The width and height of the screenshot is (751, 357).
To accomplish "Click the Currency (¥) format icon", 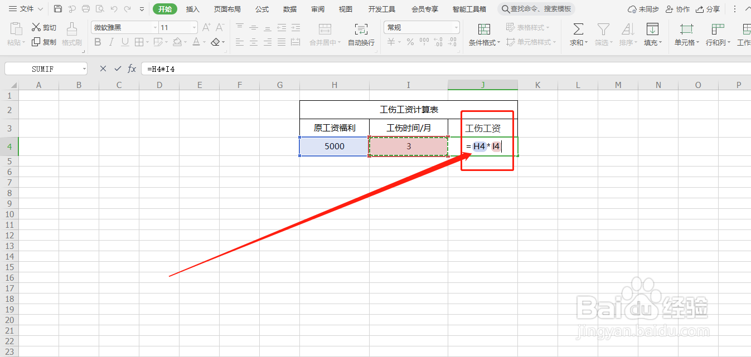I will pos(391,42).
